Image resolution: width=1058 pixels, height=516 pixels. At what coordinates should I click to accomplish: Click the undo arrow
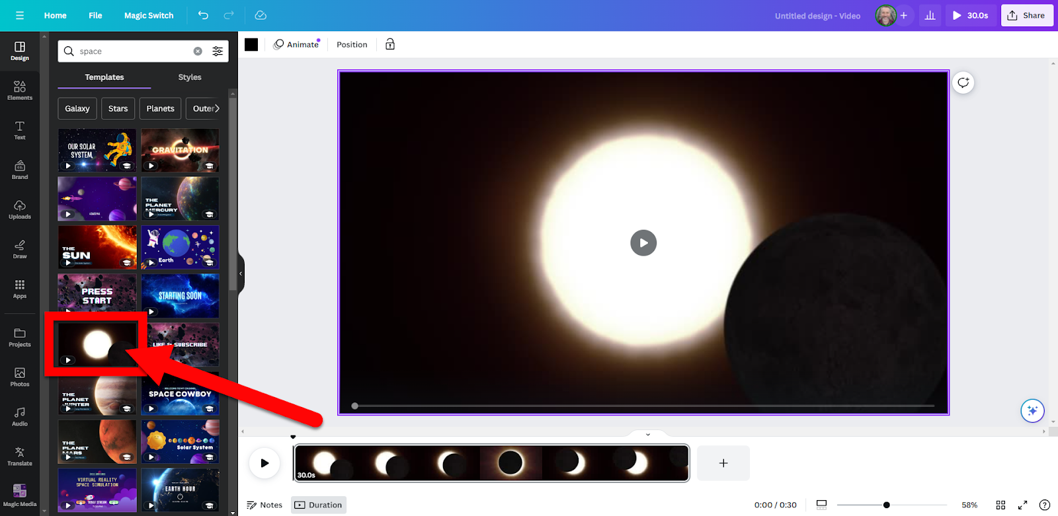[x=203, y=15]
